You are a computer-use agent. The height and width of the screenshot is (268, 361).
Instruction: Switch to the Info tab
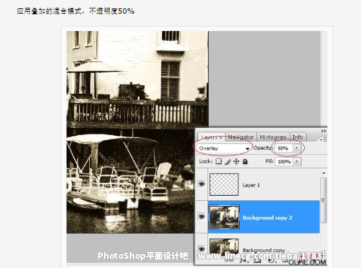pos(298,137)
